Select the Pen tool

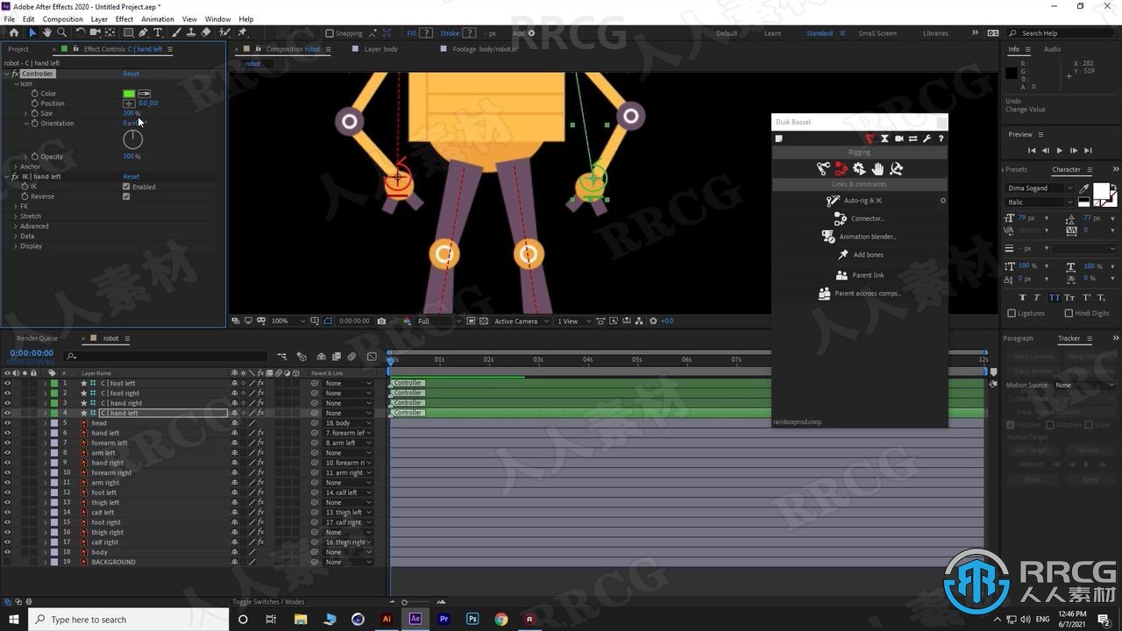(143, 32)
